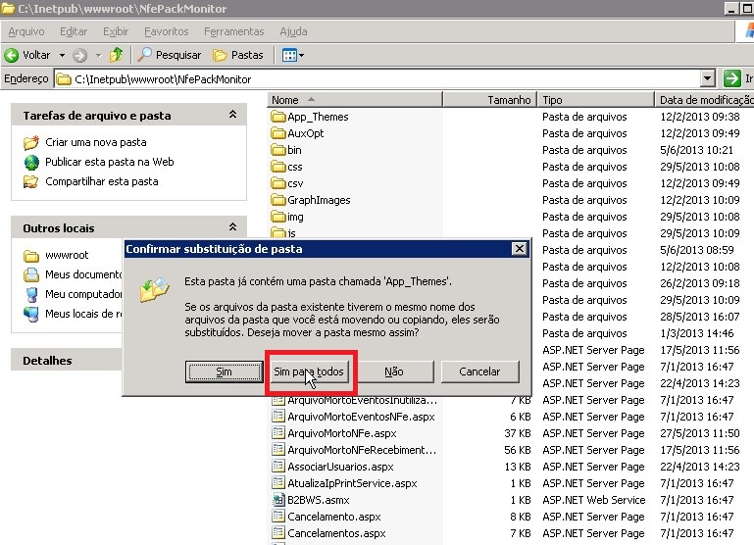754x545 pixels.
Task: Click in the Endereço address path field
Action: pos(382,79)
